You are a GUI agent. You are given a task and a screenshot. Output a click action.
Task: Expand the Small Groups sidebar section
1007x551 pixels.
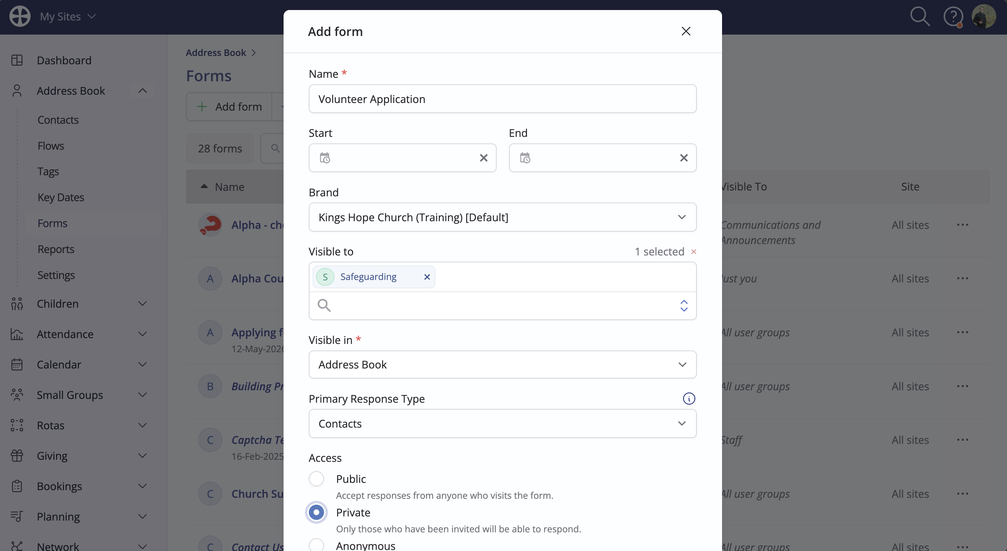tap(143, 395)
